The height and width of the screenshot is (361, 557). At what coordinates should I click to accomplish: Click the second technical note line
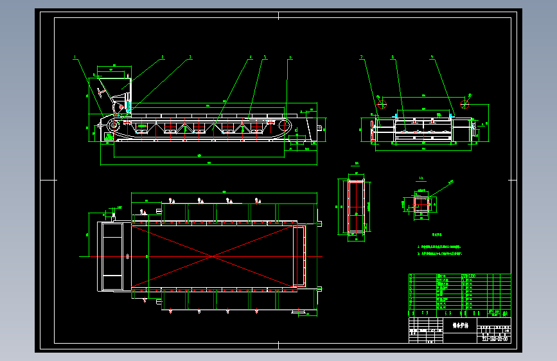pos(440,254)
